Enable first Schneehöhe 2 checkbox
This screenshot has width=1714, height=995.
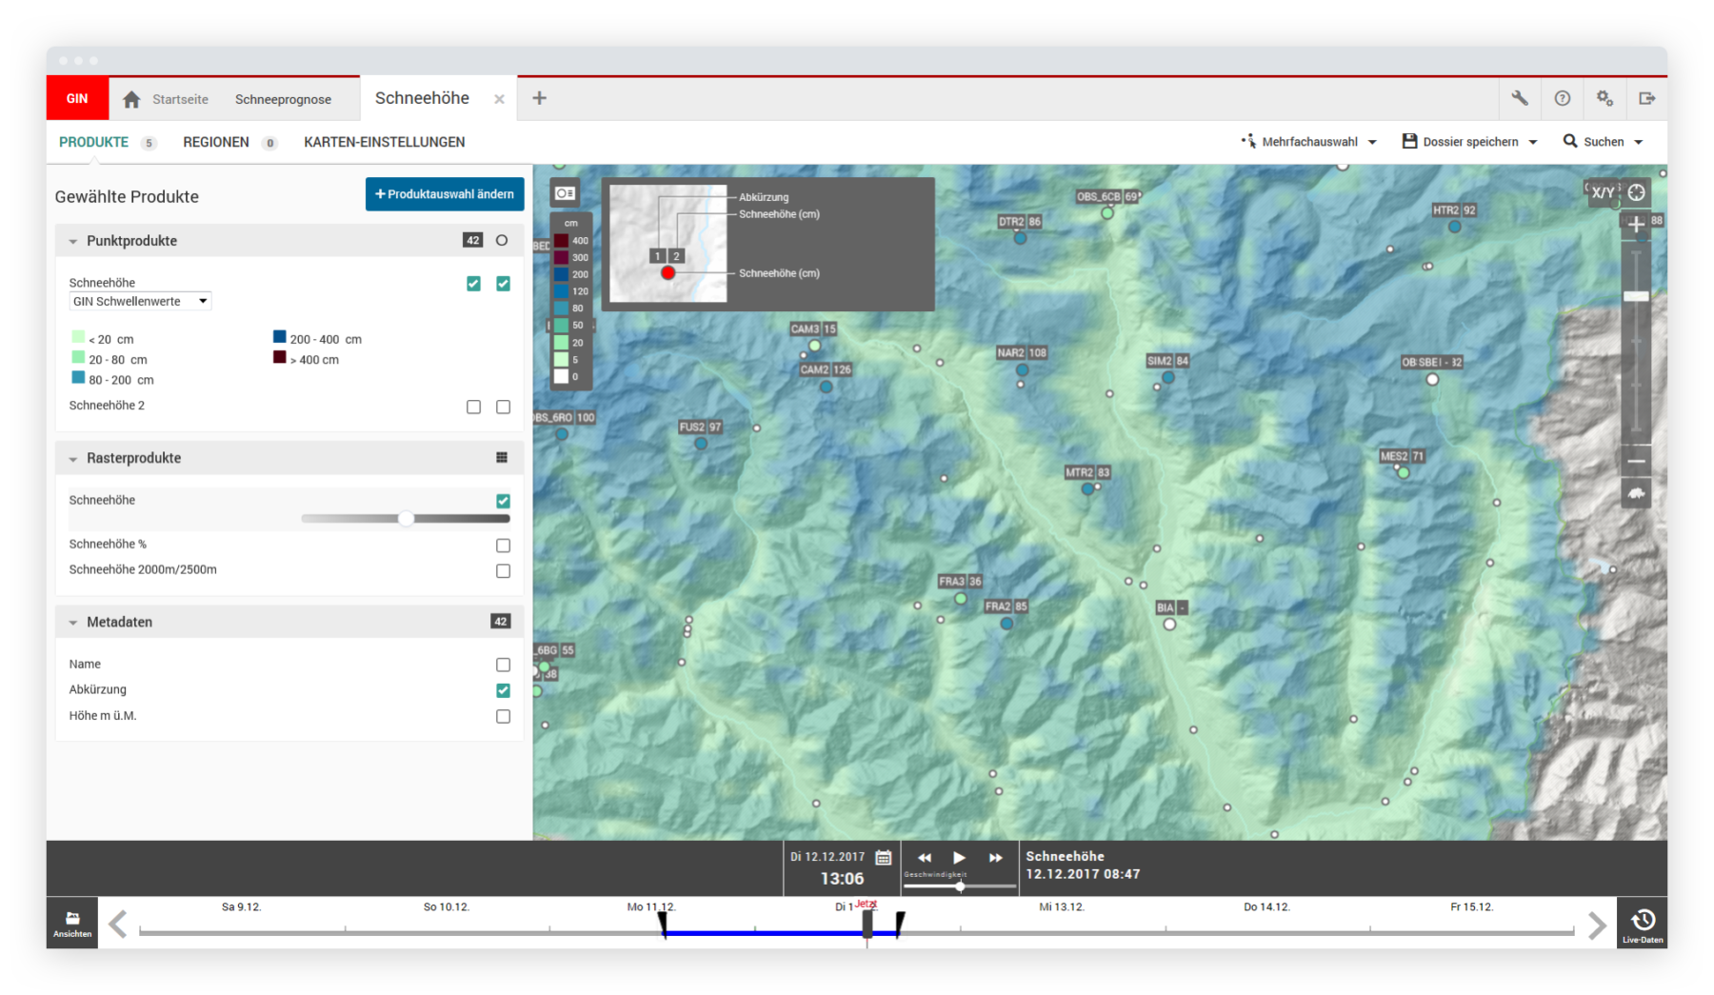pos(473,407)
